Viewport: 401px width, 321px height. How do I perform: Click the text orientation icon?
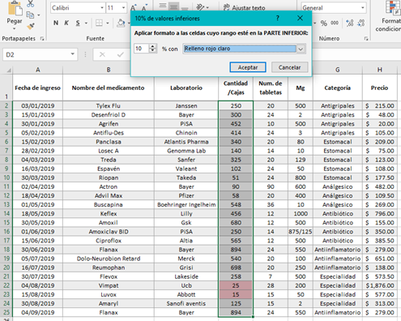pyautogui.click(x=201, y=6)
